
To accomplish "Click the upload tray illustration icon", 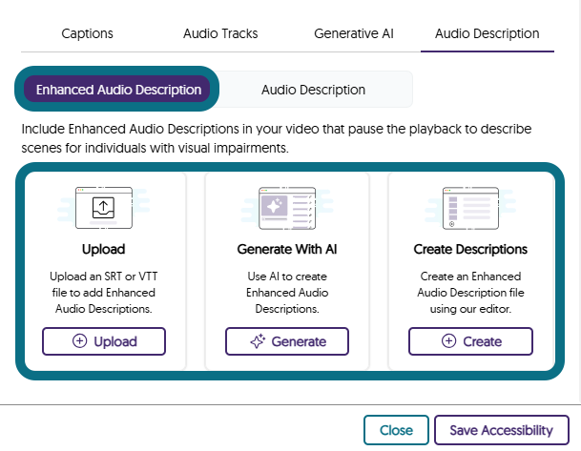I will point(104,208).
